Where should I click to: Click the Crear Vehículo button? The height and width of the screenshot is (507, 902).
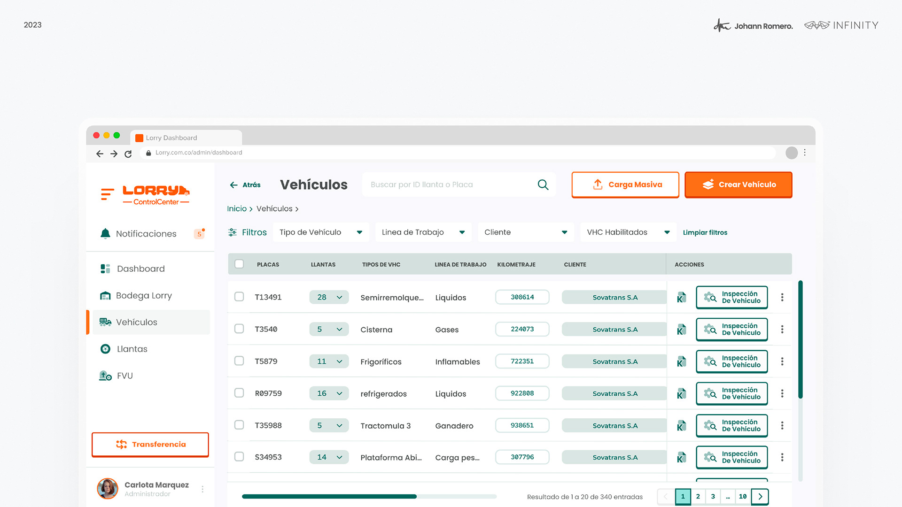[738, 185]
